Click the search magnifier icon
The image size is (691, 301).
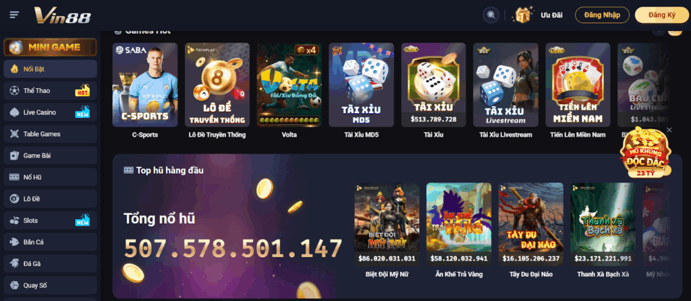[x=491, y=15]
